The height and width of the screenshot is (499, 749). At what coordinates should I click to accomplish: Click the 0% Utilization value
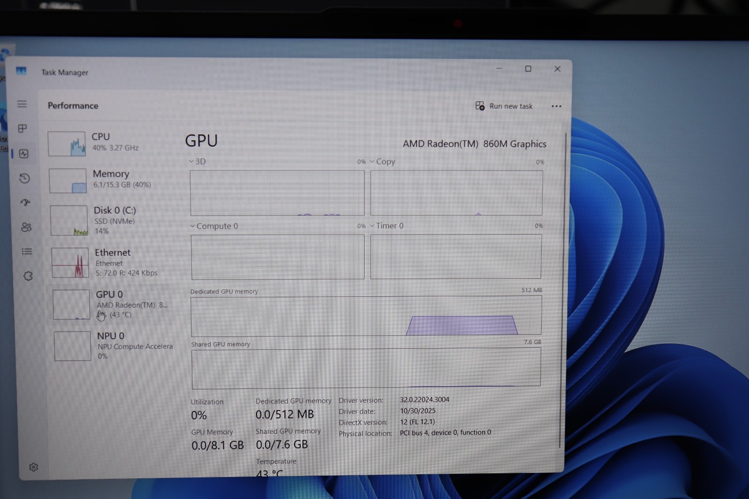click(199, 415)
